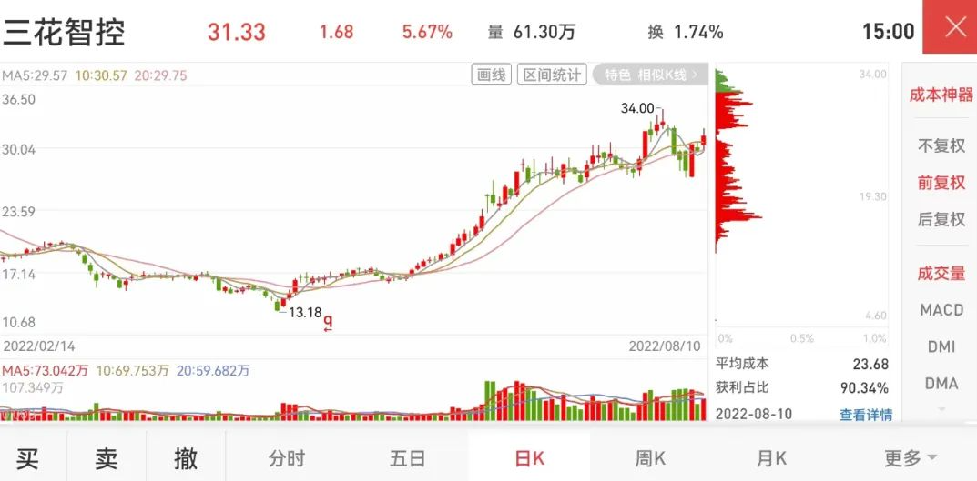
Task: Tap the 买 buy button
Action: click(27, 458)
